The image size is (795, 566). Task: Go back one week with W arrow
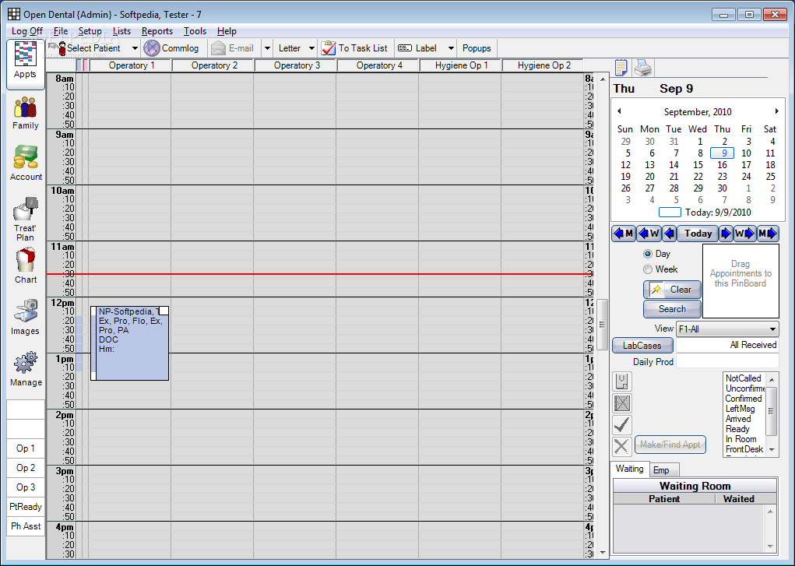[649, 234]
